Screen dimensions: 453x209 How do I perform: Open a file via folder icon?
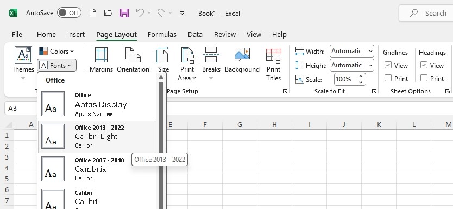[x=108, y=13]
